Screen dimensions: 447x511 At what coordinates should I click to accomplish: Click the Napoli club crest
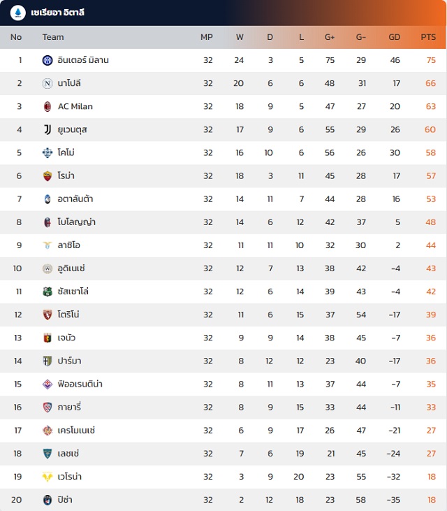point(47,83)
